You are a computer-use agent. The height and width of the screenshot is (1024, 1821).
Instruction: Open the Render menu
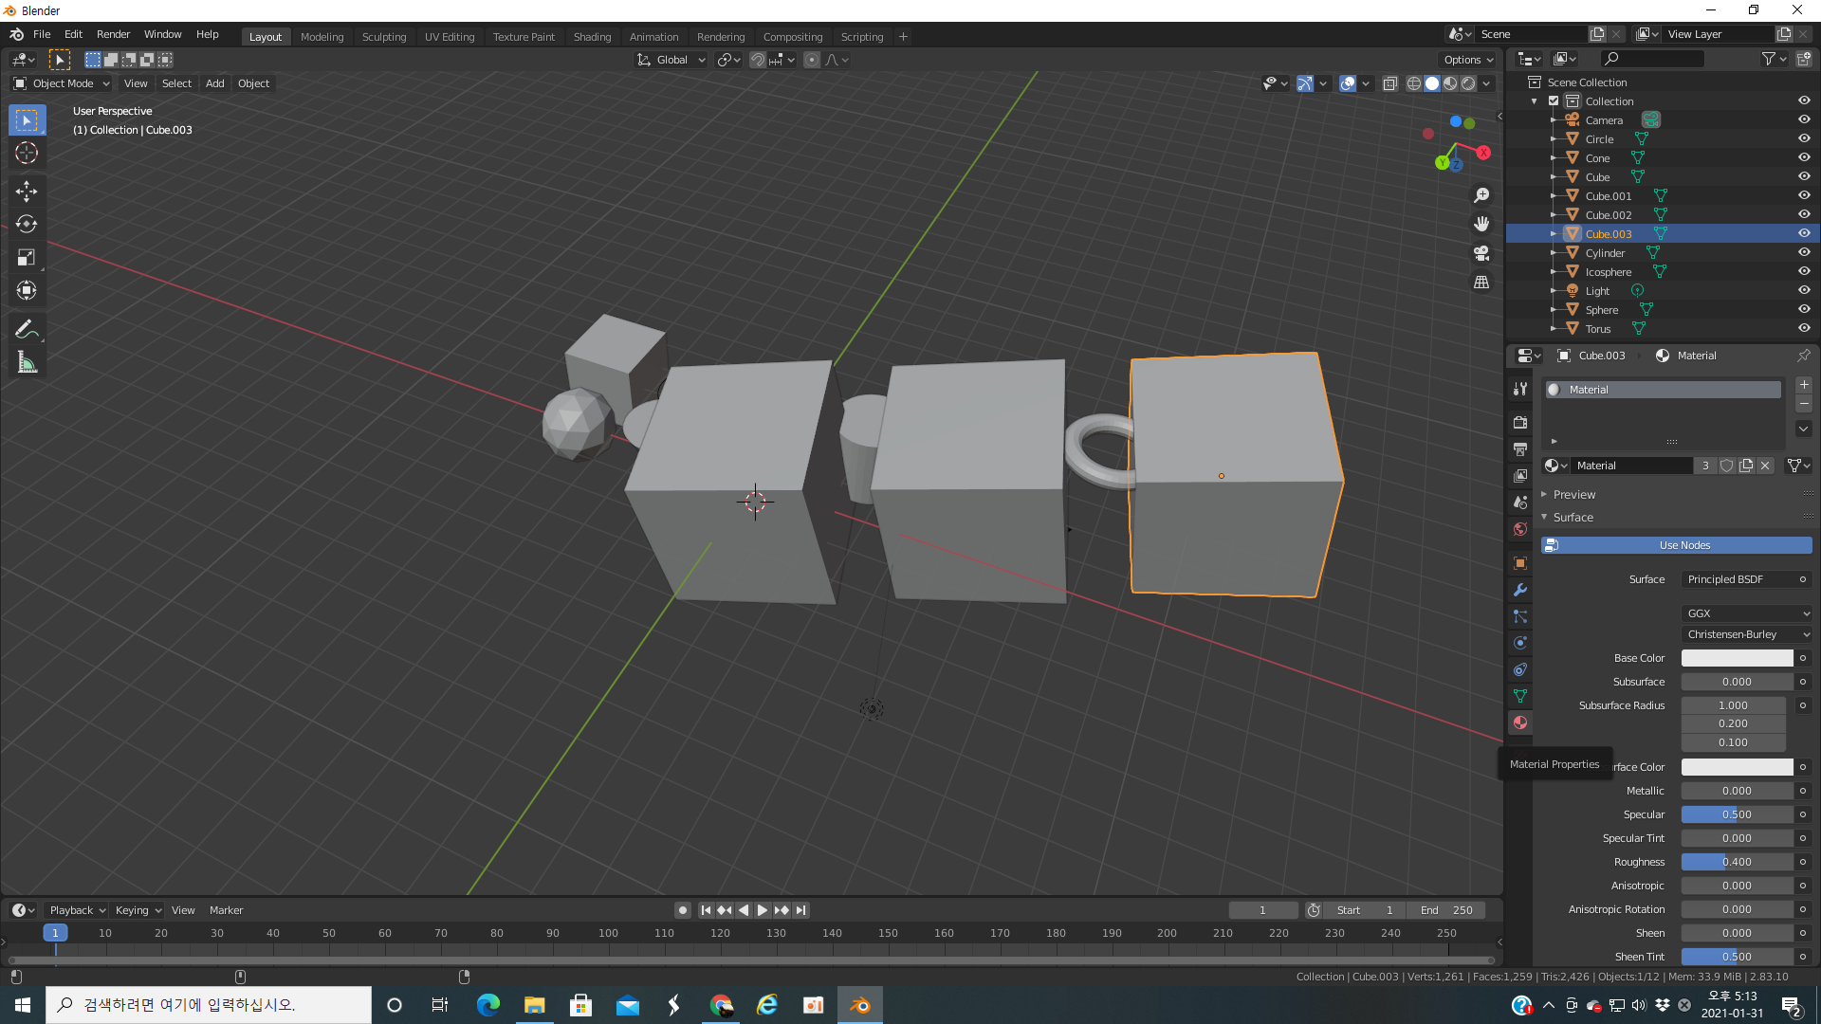tap(113, 34)
